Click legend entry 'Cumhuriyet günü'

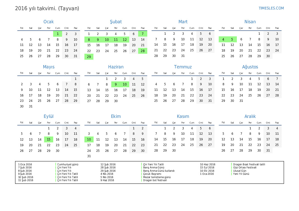click(x=68, y=164)
